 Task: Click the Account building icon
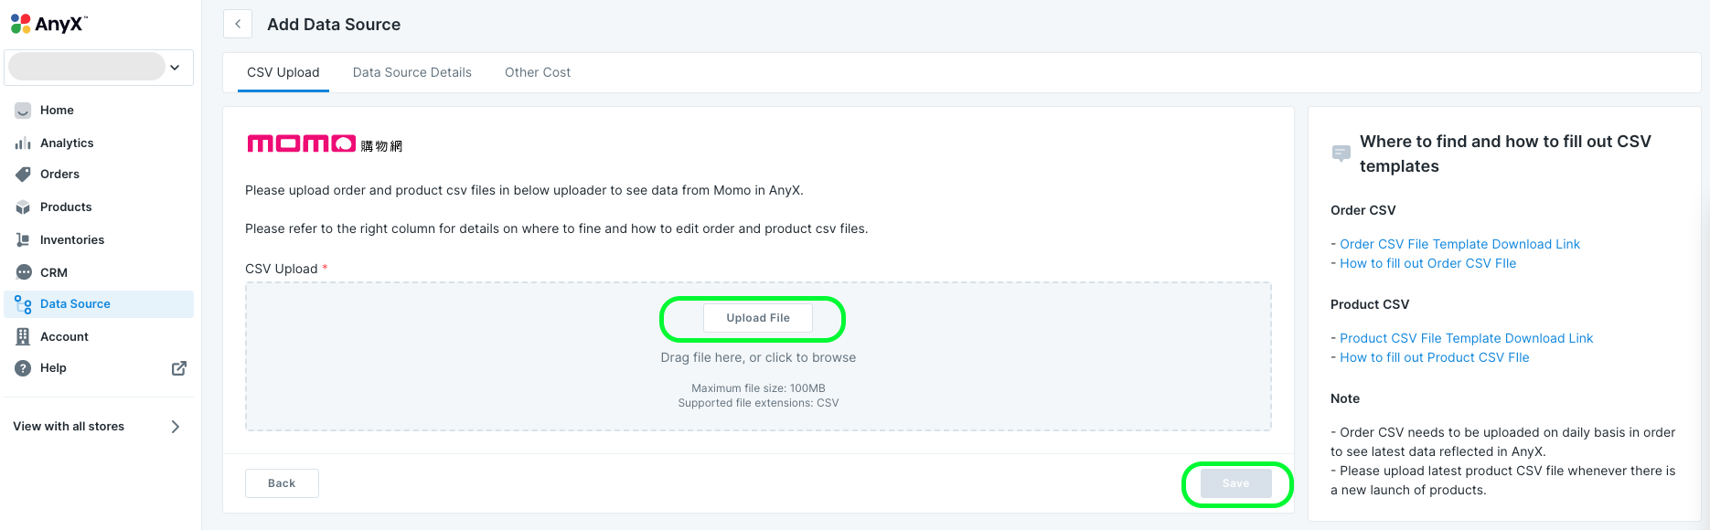coord(23,337)
